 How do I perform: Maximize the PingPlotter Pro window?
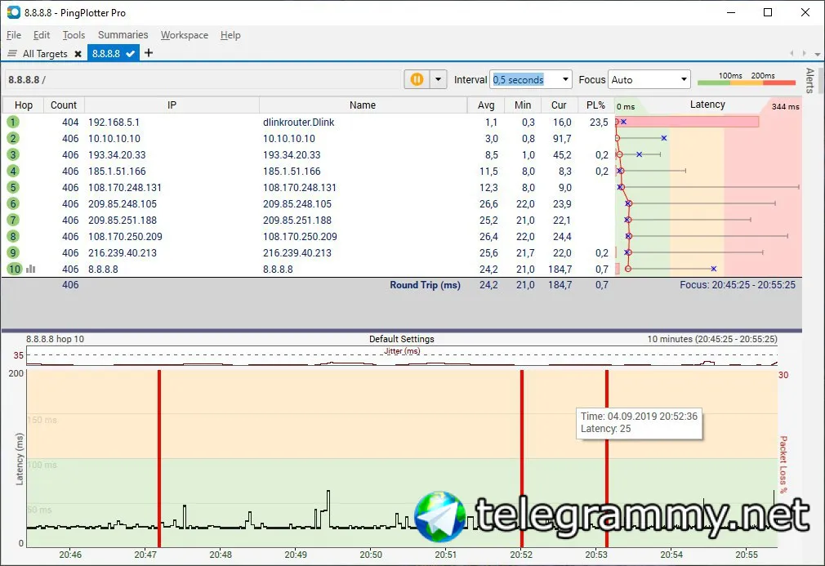tap(768, 12)
